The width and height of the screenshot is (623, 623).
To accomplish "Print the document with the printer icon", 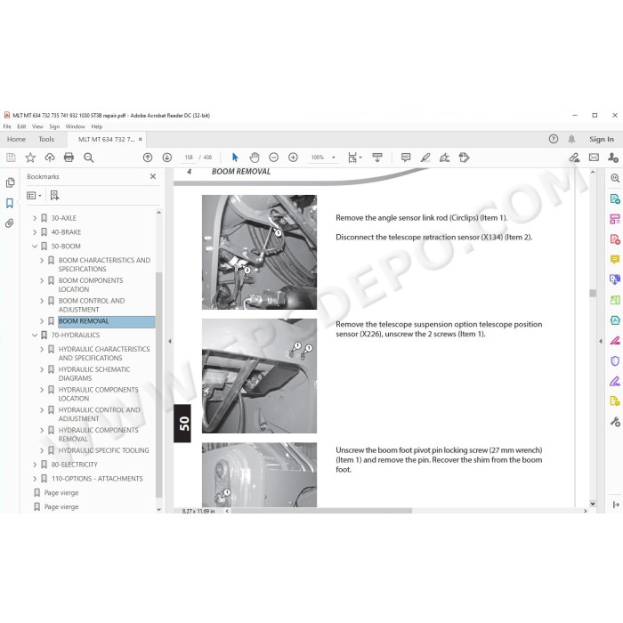I will (x=69, y=158).
